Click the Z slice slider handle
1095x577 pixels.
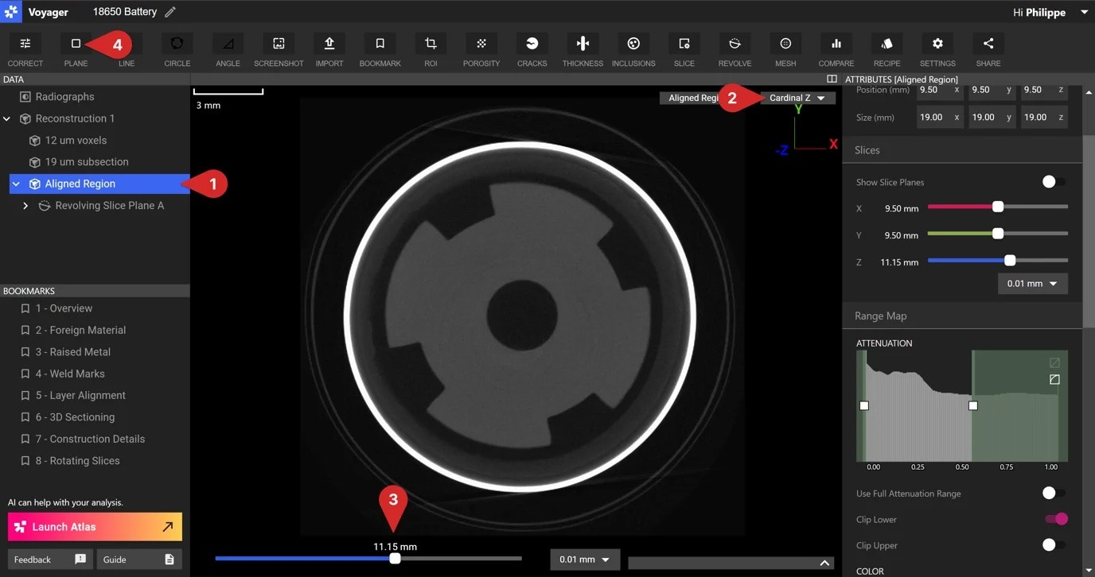point(1010,261)
